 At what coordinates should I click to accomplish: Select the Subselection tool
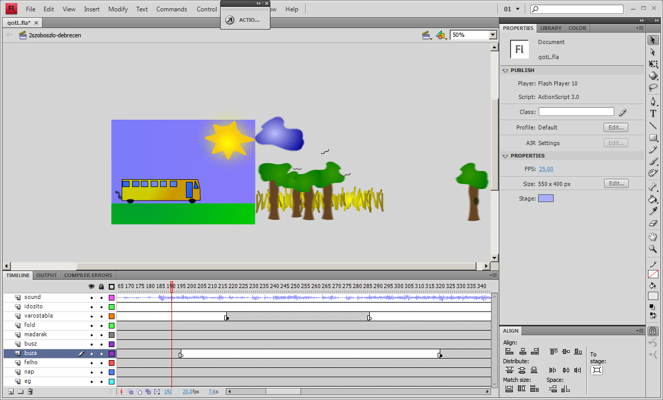point(653,52)
